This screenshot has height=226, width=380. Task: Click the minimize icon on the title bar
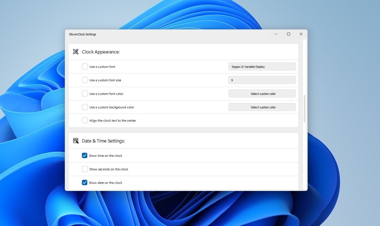click(x=276, y=34)
